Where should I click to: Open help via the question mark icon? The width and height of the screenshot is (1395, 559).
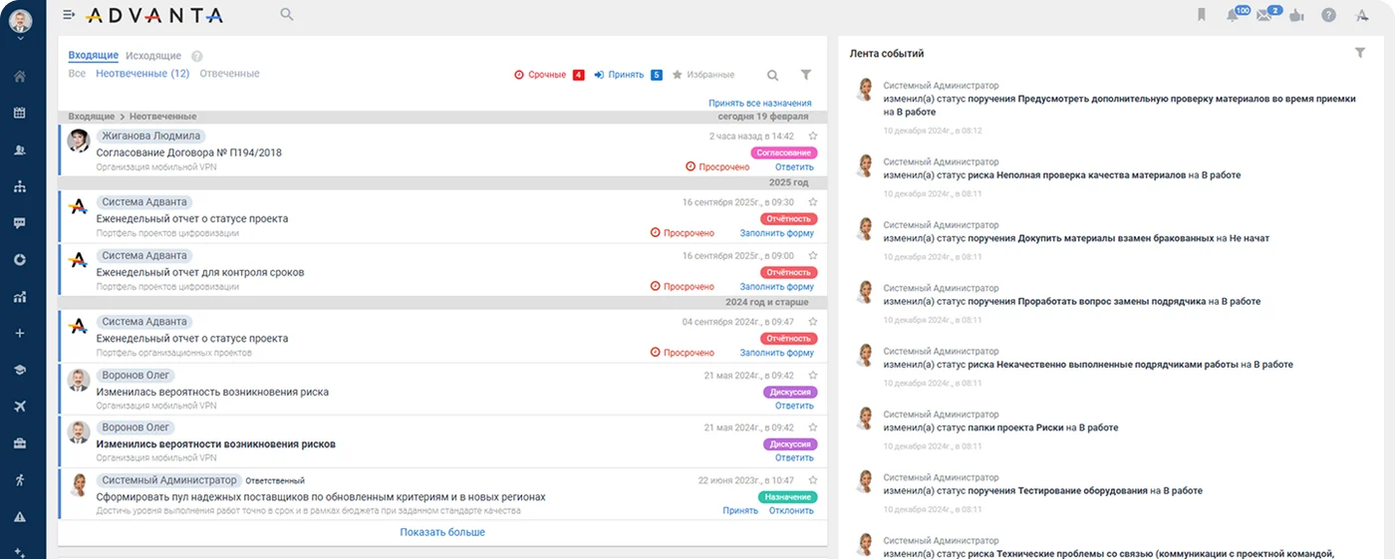1328,15
